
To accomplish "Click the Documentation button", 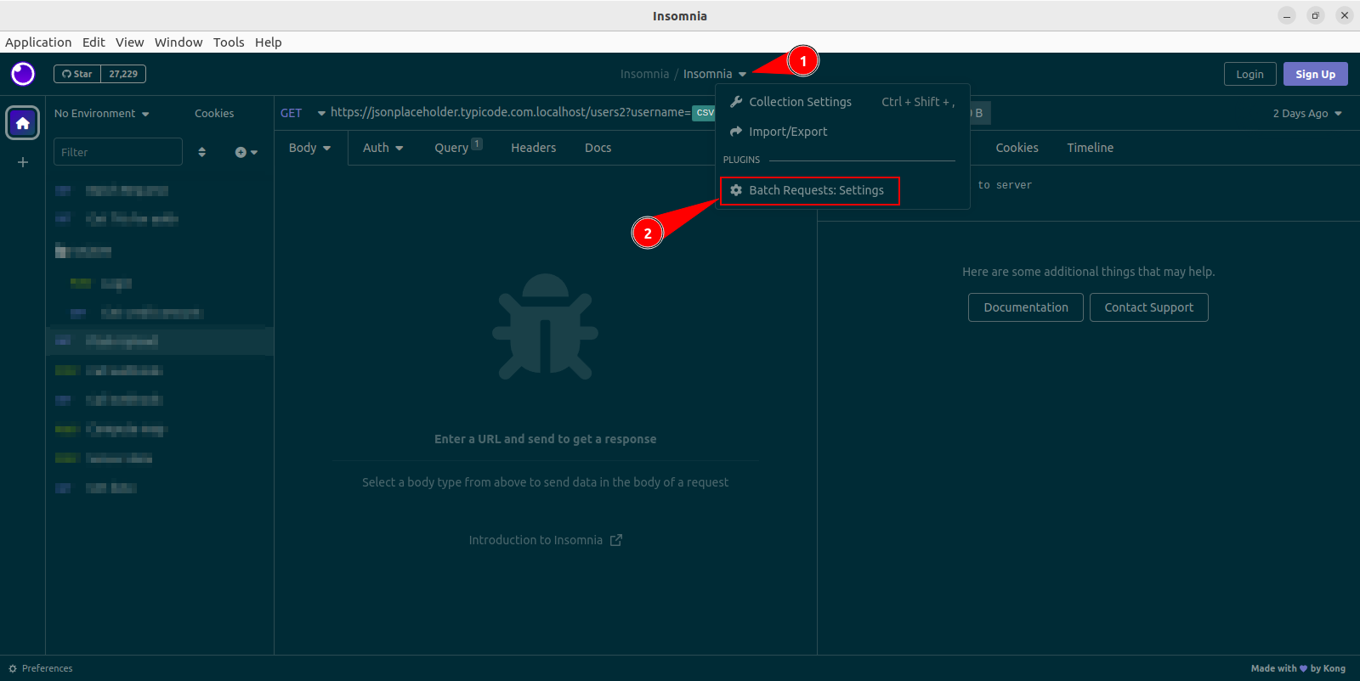I will [1026, 307].
